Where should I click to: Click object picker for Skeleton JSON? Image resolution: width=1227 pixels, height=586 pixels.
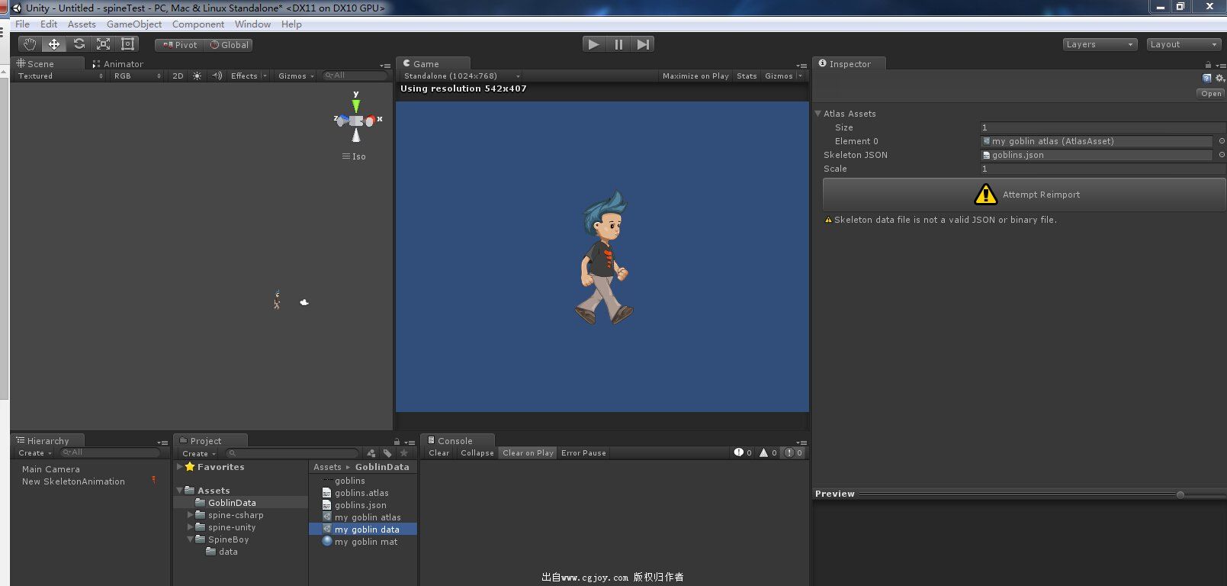pos(1221,155)
